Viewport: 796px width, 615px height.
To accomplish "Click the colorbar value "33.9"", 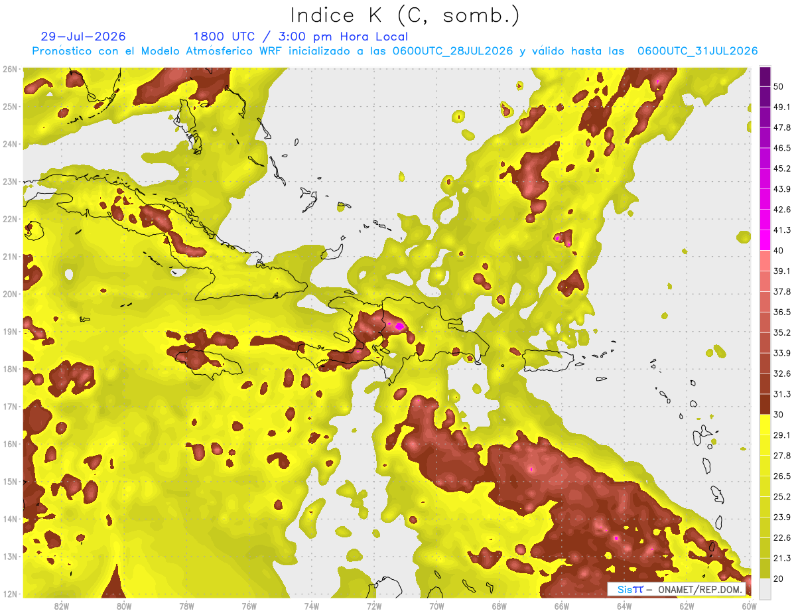I will (782, 353).
